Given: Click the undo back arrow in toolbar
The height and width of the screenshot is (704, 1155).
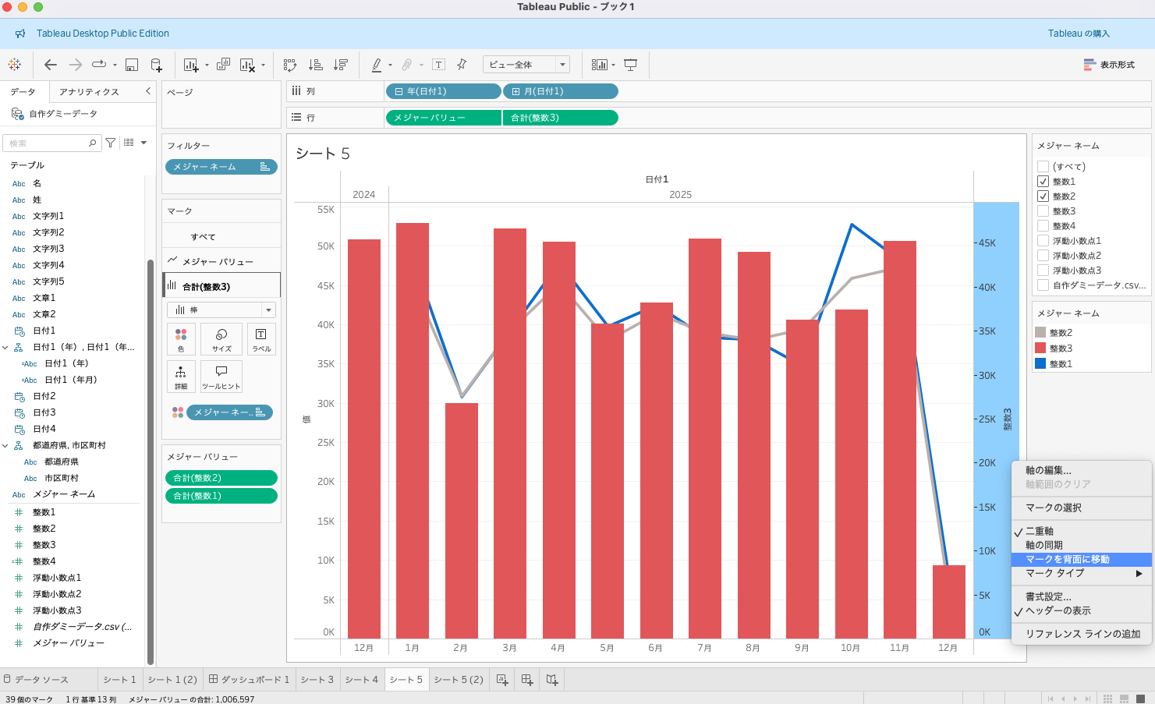Looking at the screenshot, I should pos(51,65).
